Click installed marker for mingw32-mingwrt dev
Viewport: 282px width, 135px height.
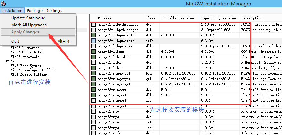click(93, 90)
